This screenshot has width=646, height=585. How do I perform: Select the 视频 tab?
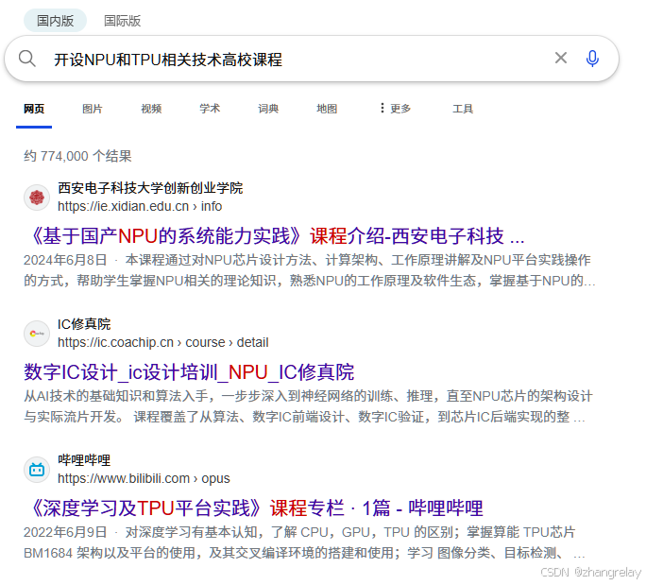tap(151, 109)
